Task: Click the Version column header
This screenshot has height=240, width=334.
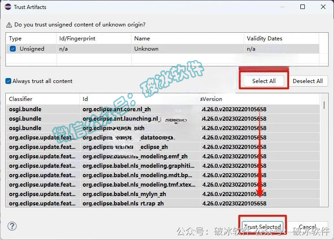Action: click(x=260, y=99)
